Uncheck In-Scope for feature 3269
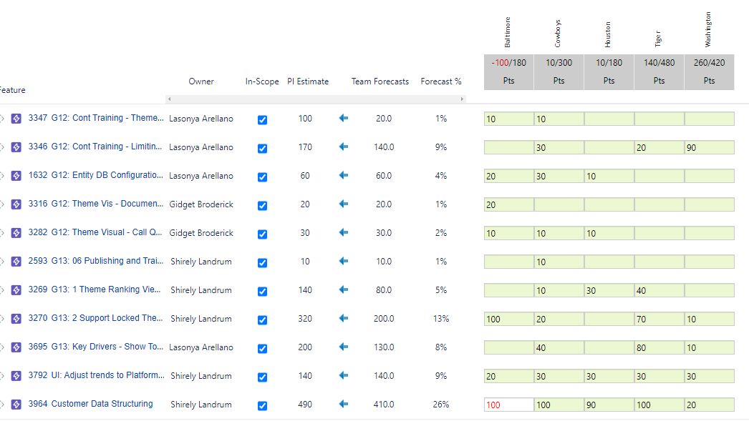The width and height of the screenshot is (749, 421). click(x=262, y=292)
